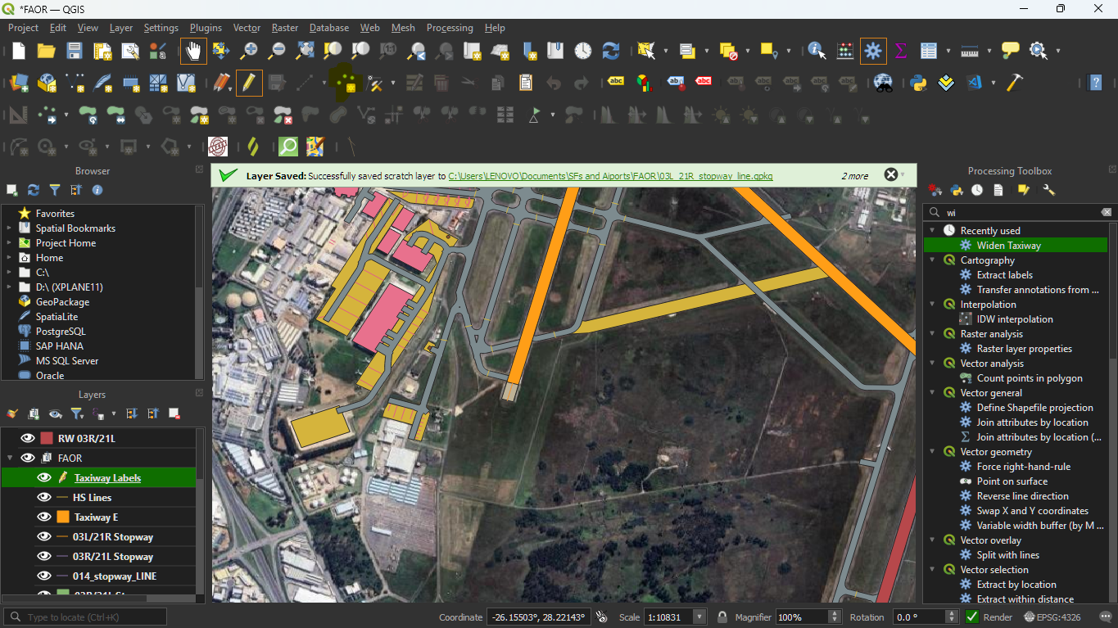The image size is (1118, 628).
Task: Open the Scale dropdown list
Action: [699, 617]
